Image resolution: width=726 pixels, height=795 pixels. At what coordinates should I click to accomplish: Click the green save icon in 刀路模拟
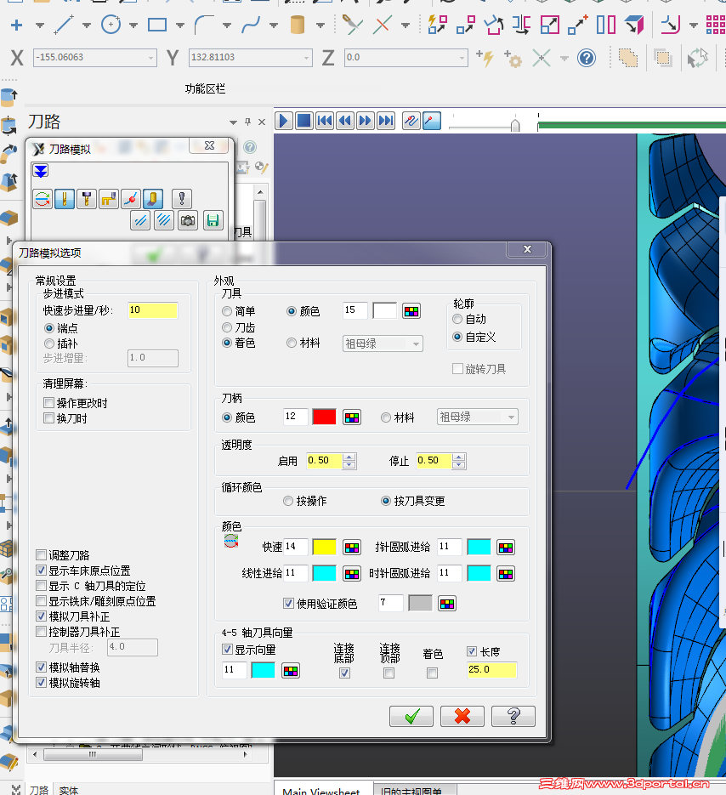click(213, 220)
